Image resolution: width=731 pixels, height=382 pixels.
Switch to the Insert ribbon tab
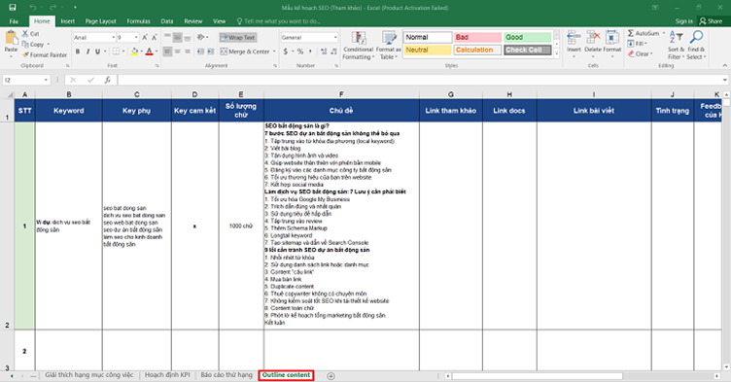(68, 21)
